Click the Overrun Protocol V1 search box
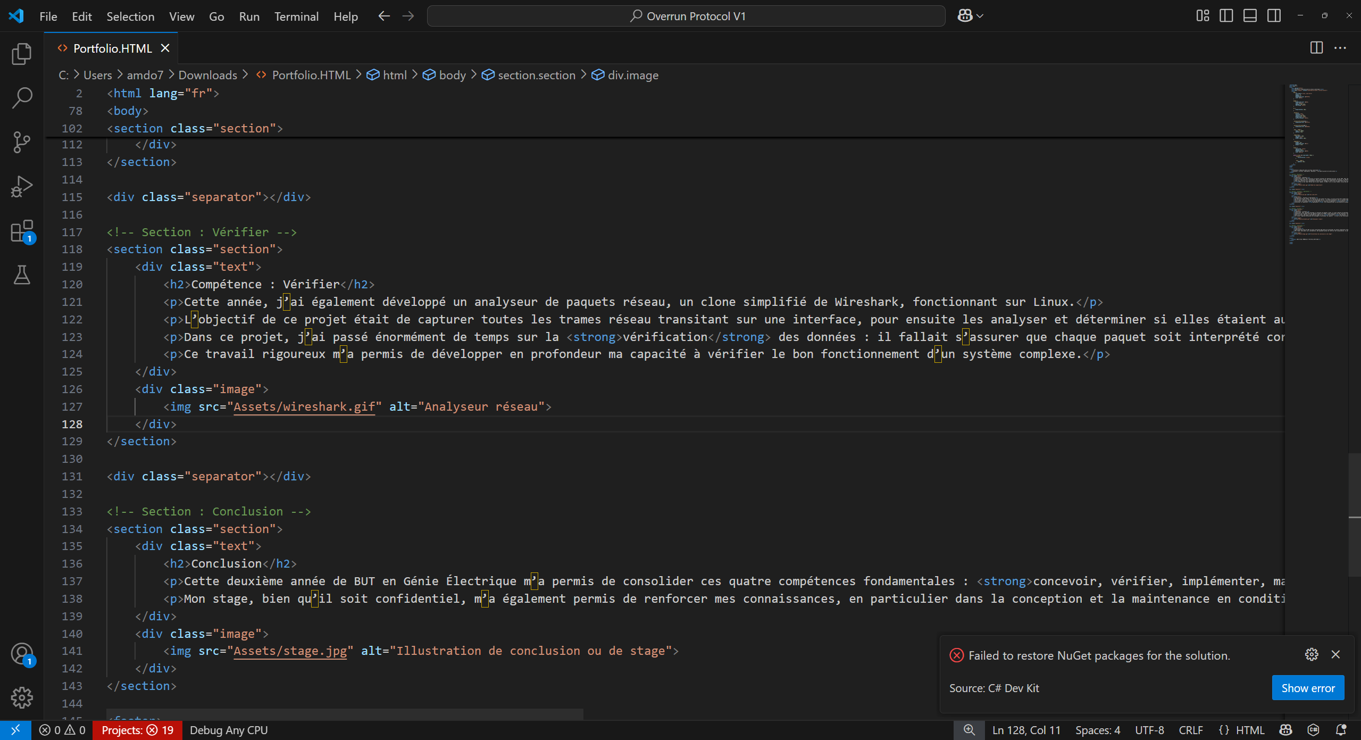 [686, 16]
